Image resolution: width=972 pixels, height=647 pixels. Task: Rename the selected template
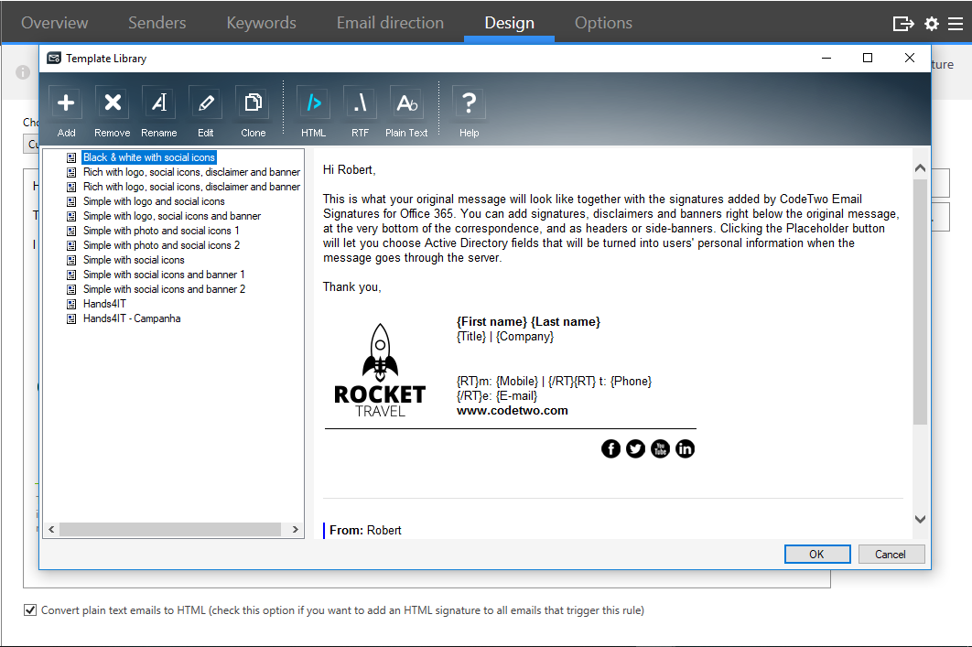158,102
